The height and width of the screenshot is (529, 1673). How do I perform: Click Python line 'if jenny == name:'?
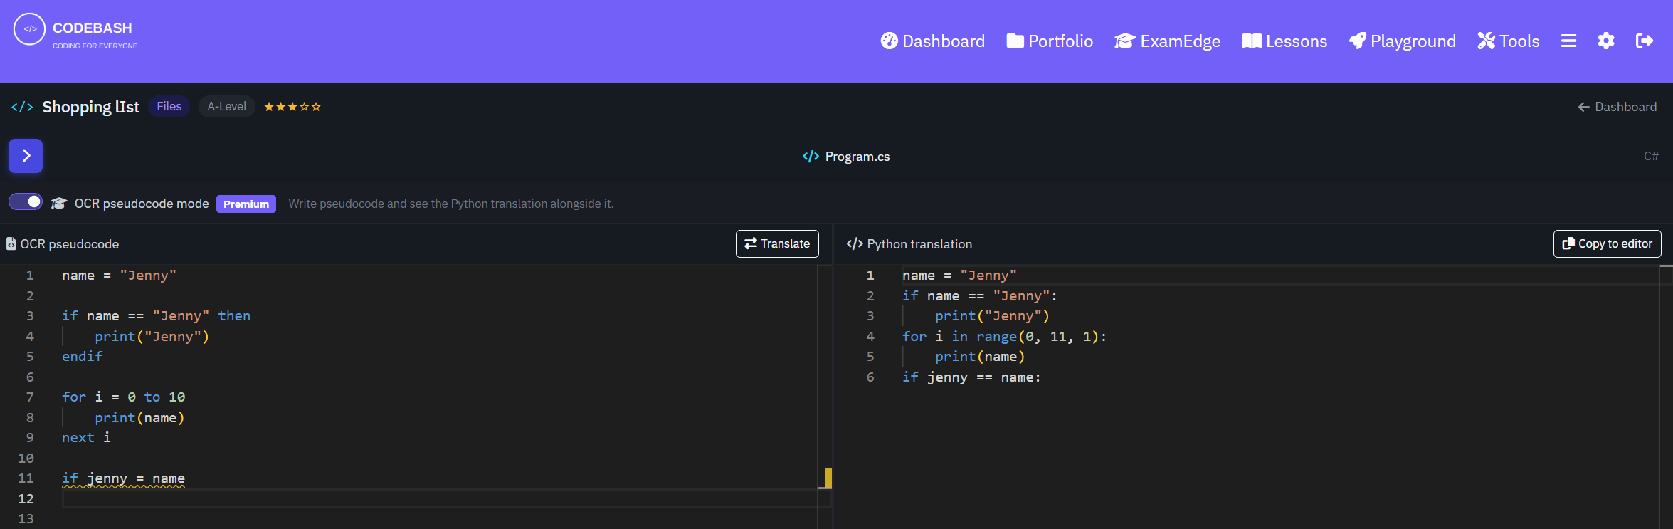971,377
